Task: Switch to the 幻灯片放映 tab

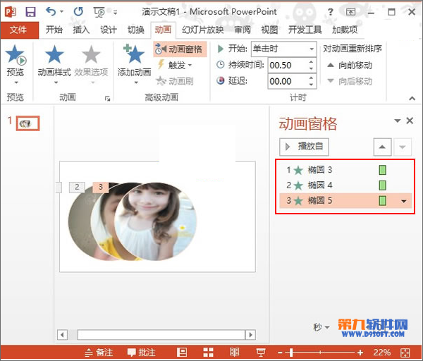Action: tap(202, 30)
